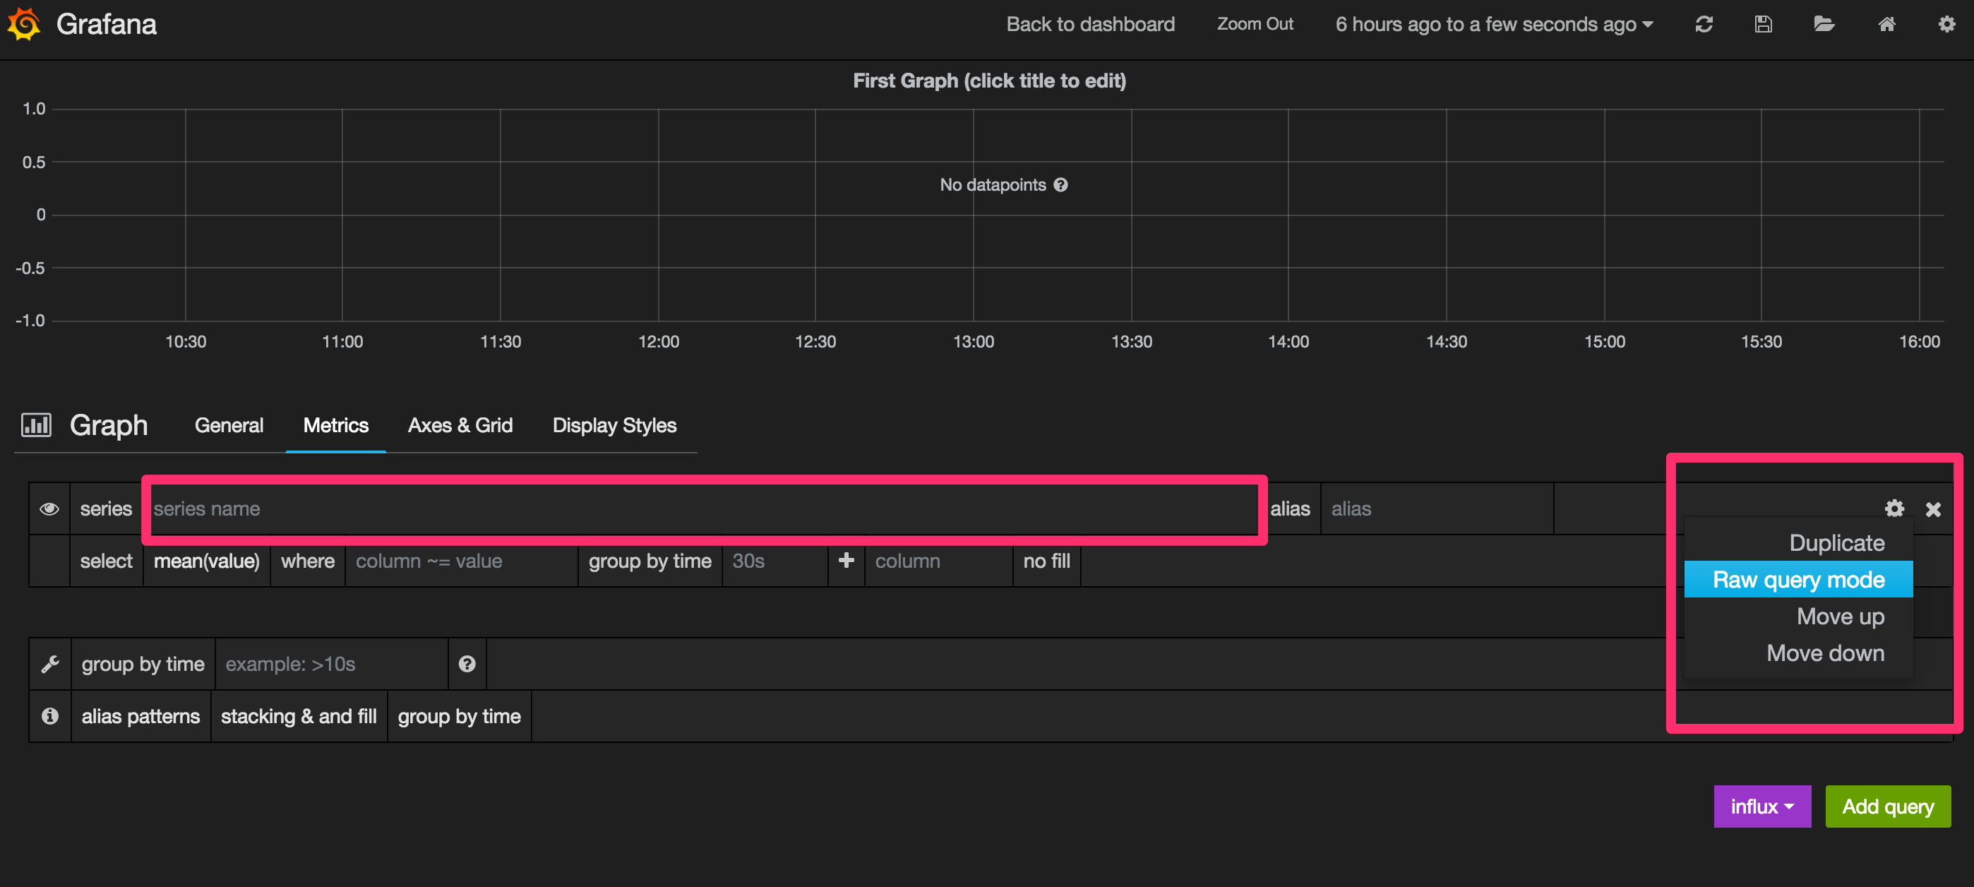Open the influx datasource dropdown
1974x887 pixels.
click(1761, 806)
